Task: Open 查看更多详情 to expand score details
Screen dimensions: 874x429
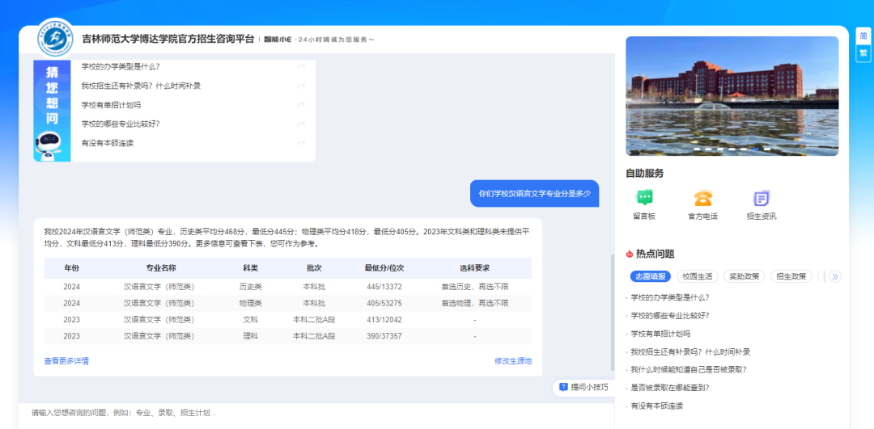Action: (x=66, y=361)
